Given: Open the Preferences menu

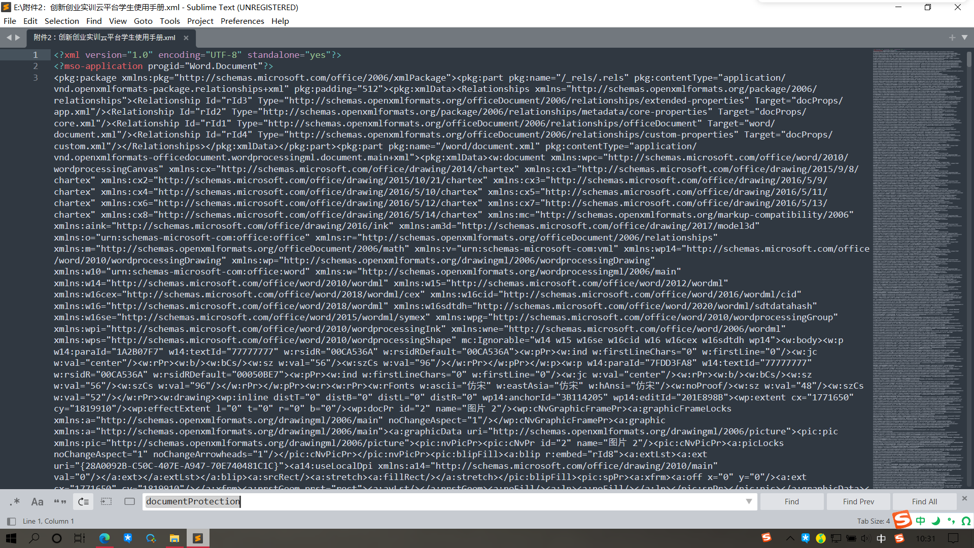Looking at the screenshot, I should [242, 21].
